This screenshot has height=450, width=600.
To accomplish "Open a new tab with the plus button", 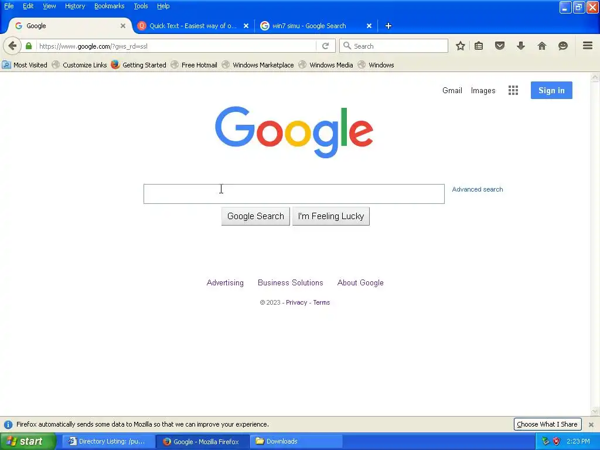I will 388,26.
